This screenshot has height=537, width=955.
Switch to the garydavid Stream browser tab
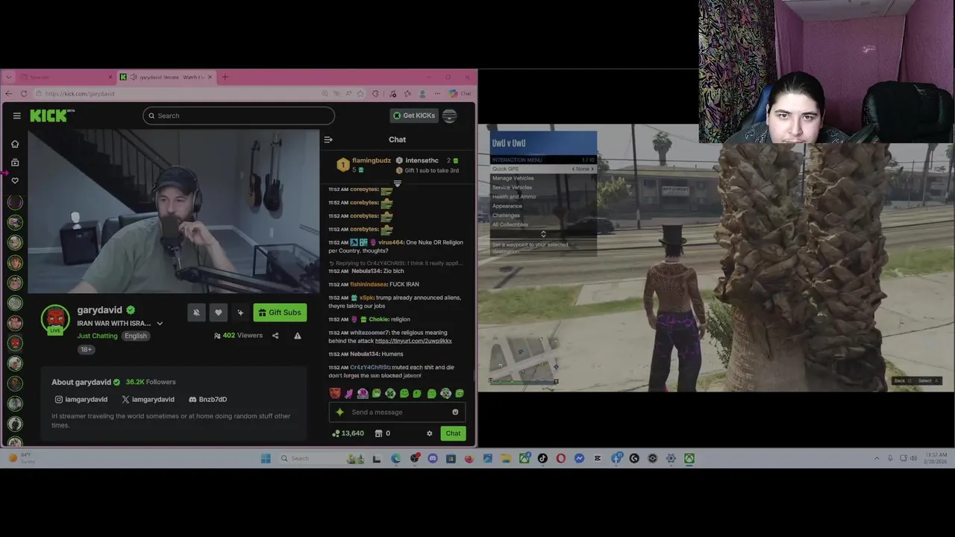(x=166, y=77)
